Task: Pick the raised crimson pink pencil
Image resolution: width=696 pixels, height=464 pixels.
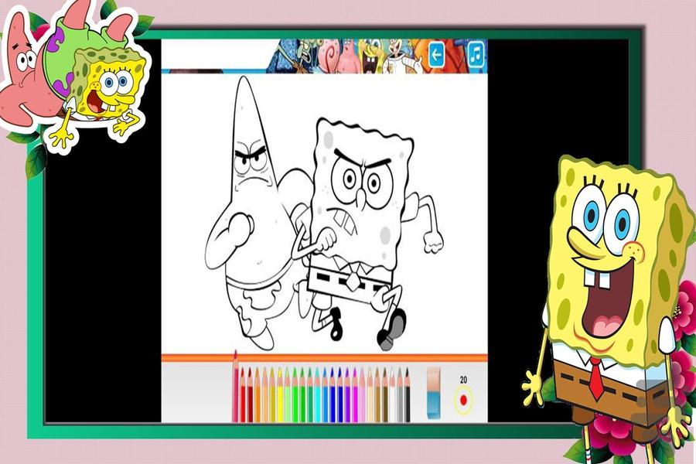Action: pyautogui.click(x=236, y=387)
